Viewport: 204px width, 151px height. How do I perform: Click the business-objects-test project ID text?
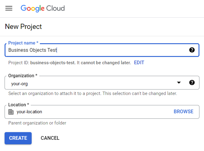coord(53,63)
